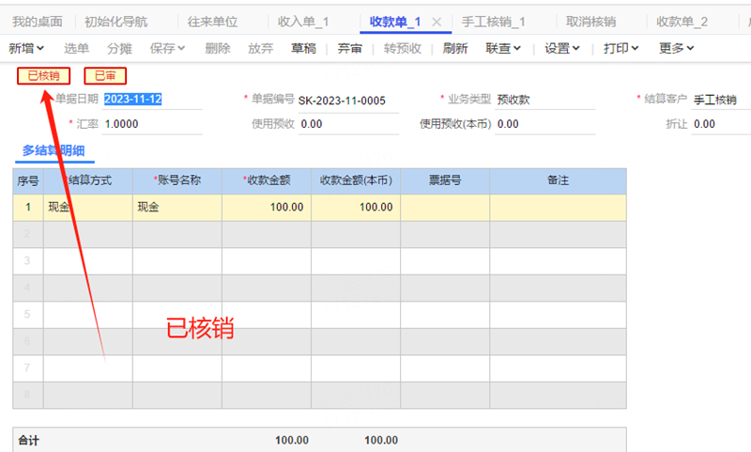The height and width of the screenshot is (452, 751).
Task: Open the 新增 dropdown menu
Action: point(26,48)
